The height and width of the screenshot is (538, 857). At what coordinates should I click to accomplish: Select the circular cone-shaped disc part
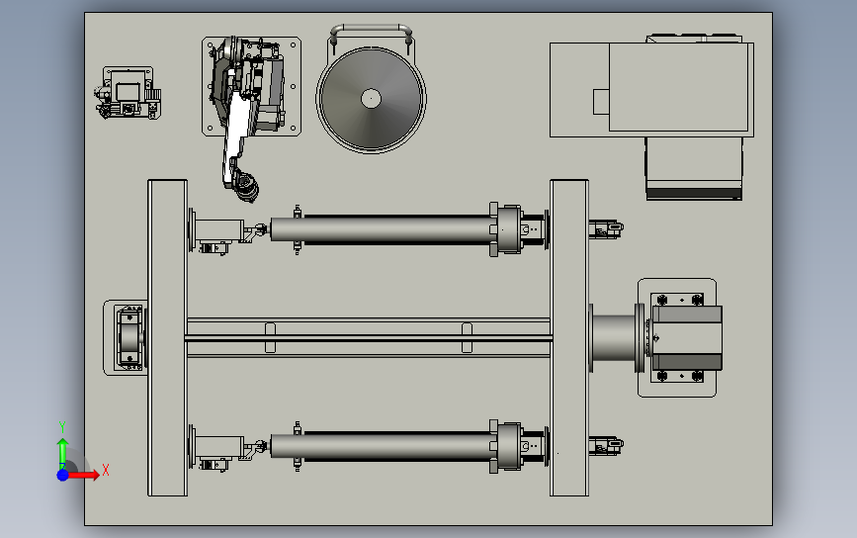pos(371,99)
